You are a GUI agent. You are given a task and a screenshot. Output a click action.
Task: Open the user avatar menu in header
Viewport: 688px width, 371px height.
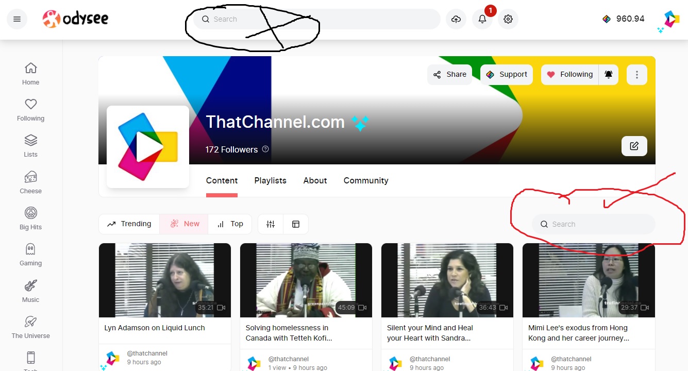[671, 19]
